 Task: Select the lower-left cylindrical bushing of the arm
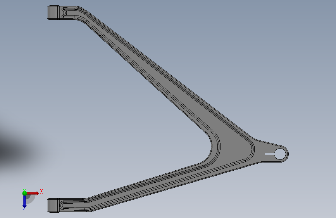coord(53,205)
